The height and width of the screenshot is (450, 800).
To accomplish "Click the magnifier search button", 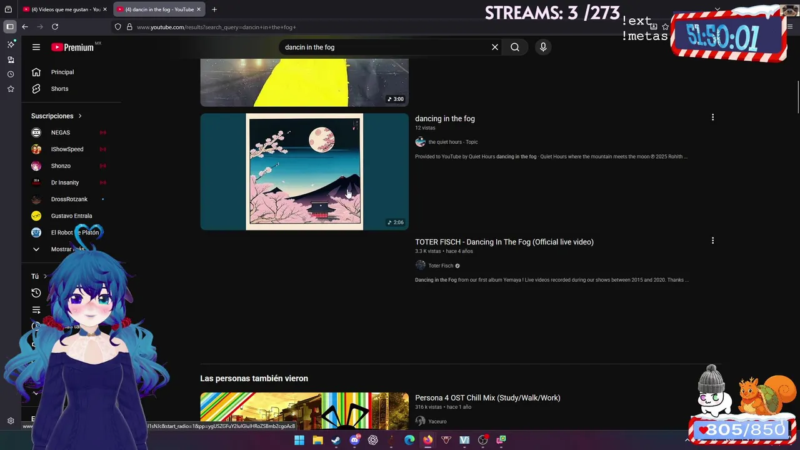I will click(515, 47).
